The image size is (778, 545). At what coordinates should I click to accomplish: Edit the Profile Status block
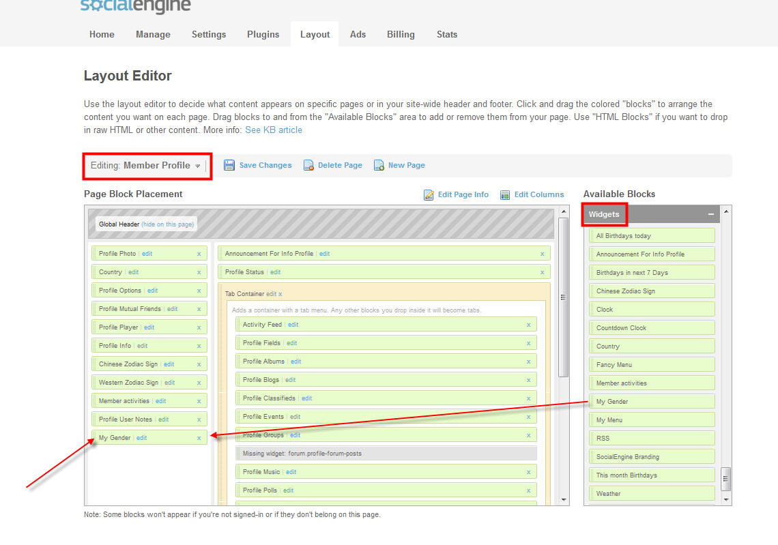pos(275,272)
